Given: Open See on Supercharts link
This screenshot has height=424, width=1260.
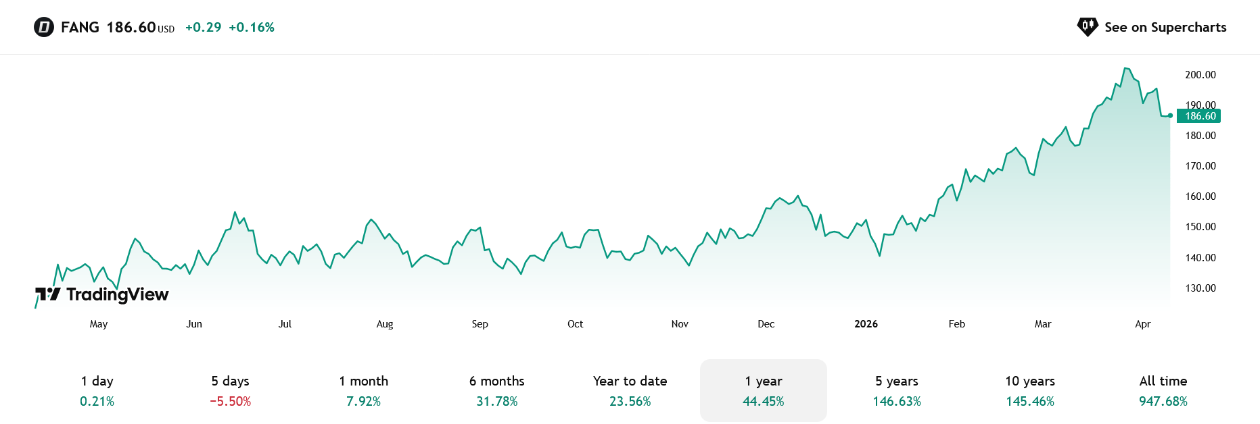Looking at the screenshot, I should click(x=1165, y=28).
